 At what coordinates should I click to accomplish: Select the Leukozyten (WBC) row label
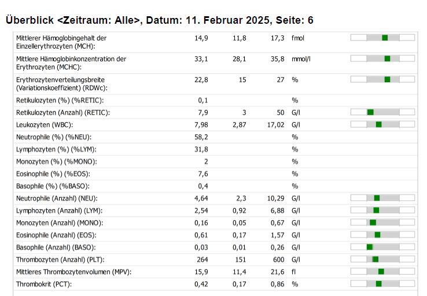coord(45,125)
